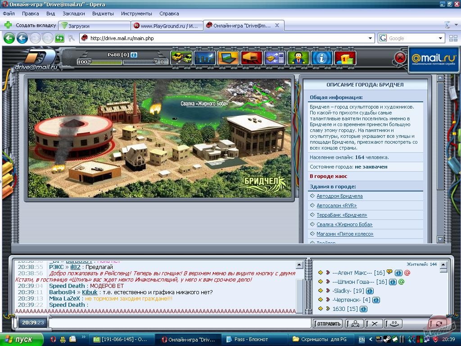This screenshot has height=346, width=461.
Task: Open the address bar history dropdown
Action: point(370,38)
